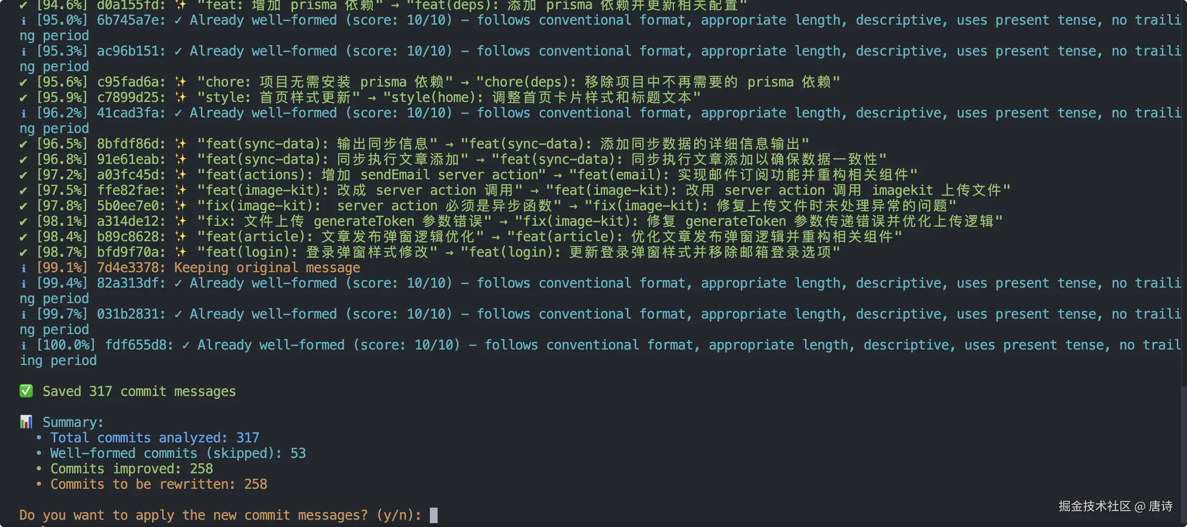The height and width of the screenshot is (527, 1187).
Task: Click the info icon on the 7d4e3378 line
Action: pos(23,268)
